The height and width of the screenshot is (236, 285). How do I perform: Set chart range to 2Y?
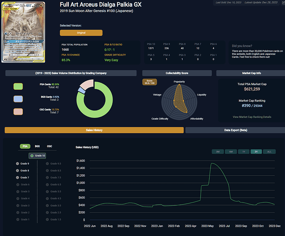click(256, 152)
